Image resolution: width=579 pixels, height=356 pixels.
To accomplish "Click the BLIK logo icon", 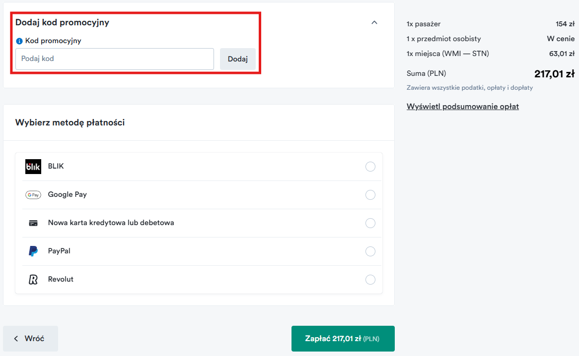I will point(33,167).
